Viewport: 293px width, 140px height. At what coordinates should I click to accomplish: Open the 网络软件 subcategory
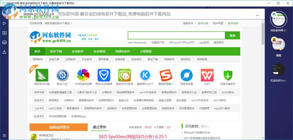38,59
